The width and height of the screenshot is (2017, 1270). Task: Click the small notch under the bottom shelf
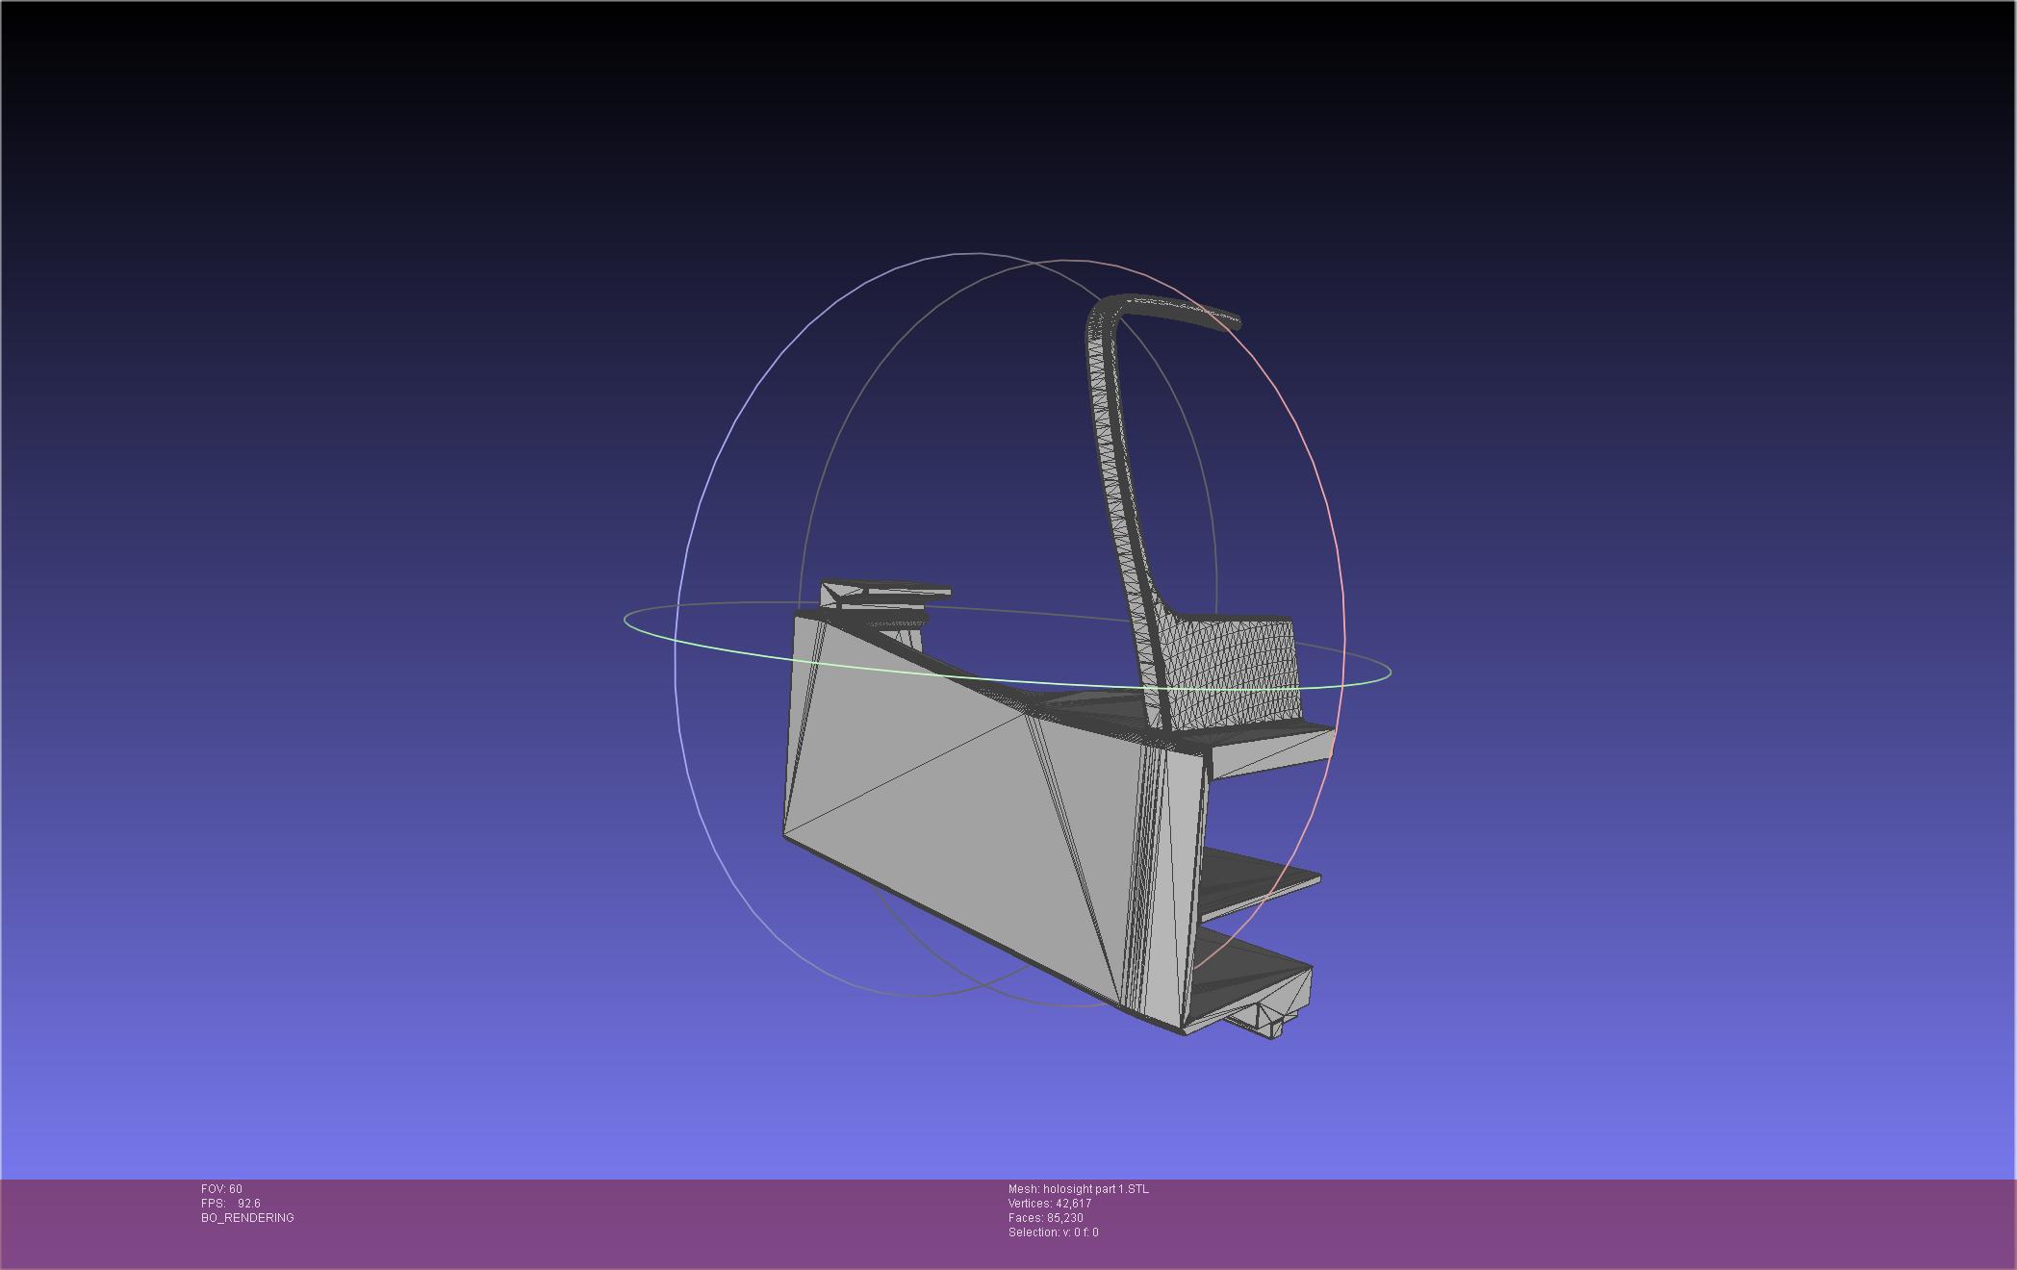[1265, 1022]
